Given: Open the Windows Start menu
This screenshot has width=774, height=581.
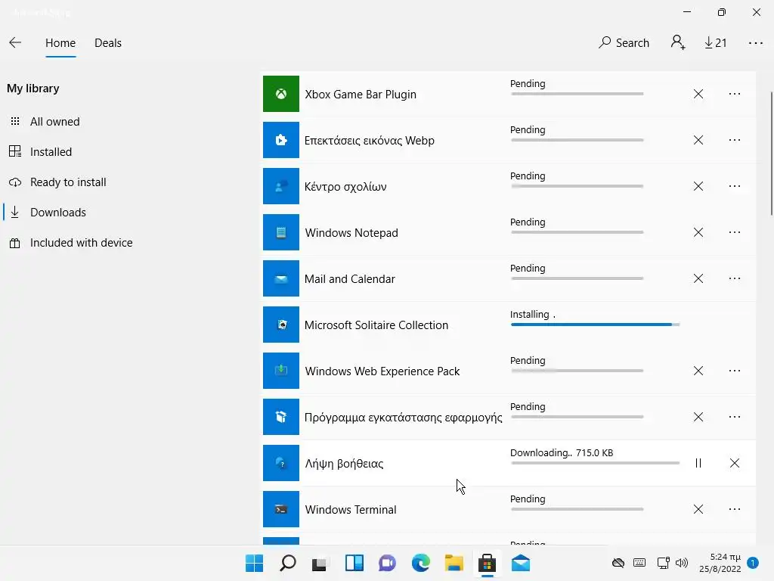Looking at the screenshot, I should click(254, 563).
